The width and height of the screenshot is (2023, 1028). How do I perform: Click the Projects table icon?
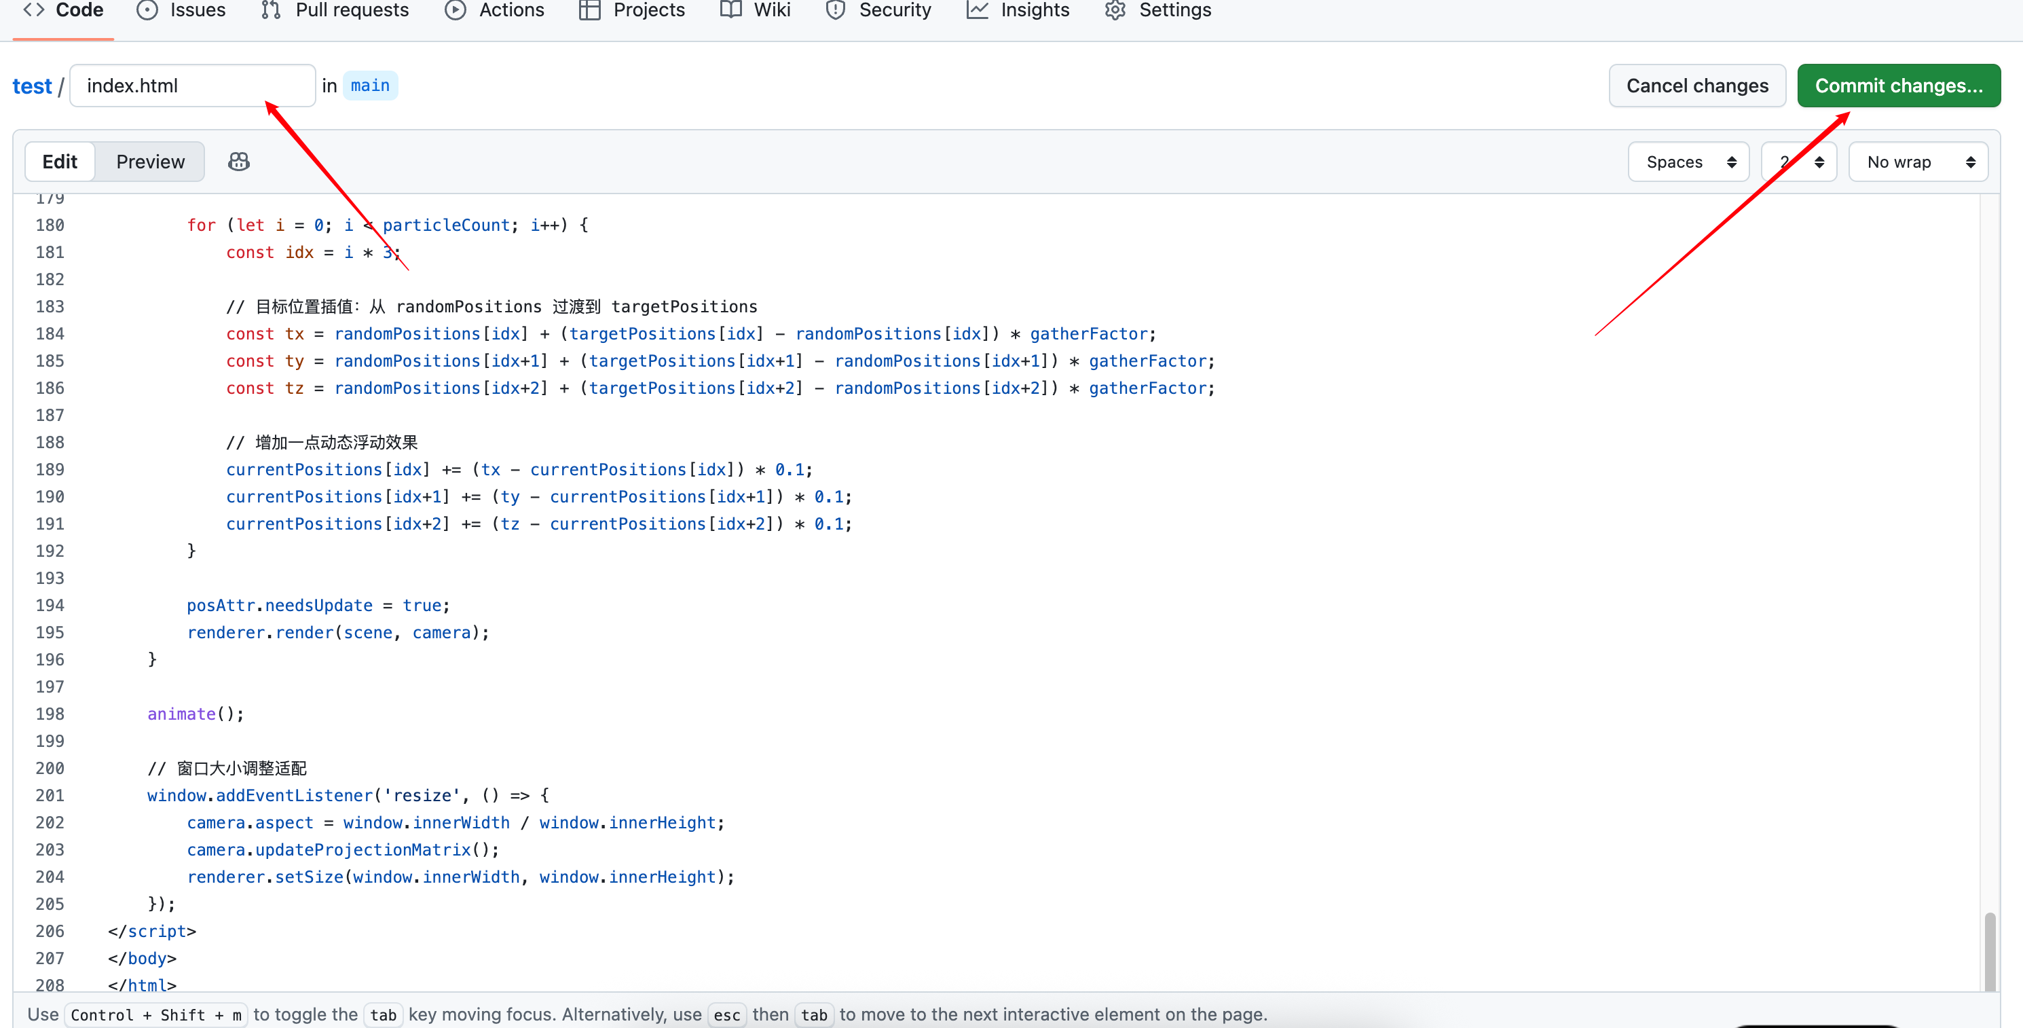pyautogui.click(x=589, y=10)
